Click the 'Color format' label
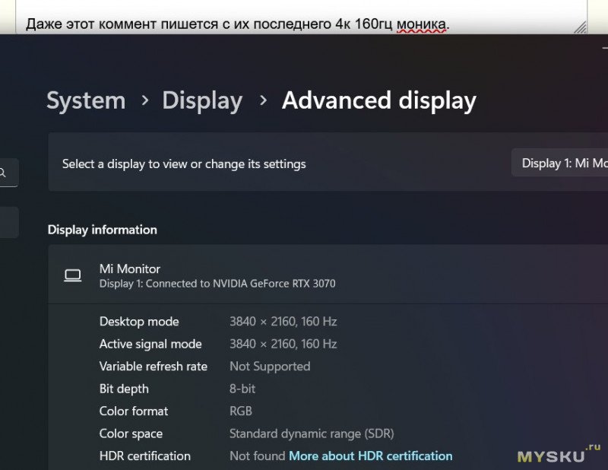 134,411
